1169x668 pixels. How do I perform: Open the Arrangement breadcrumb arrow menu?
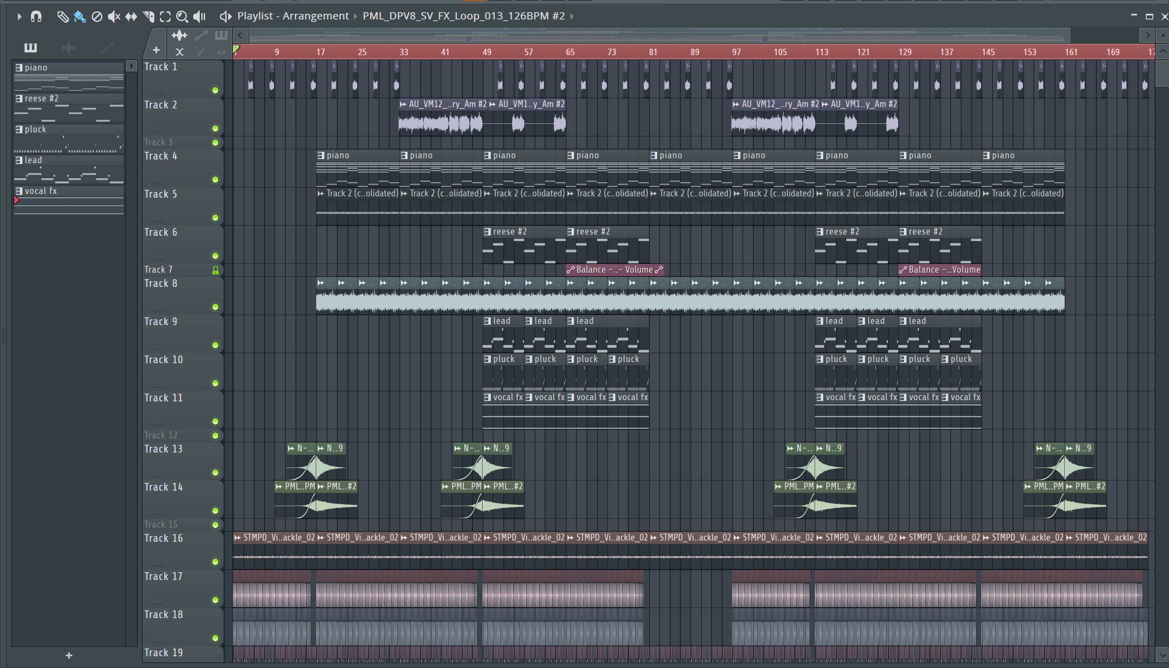tap(356, 17)
